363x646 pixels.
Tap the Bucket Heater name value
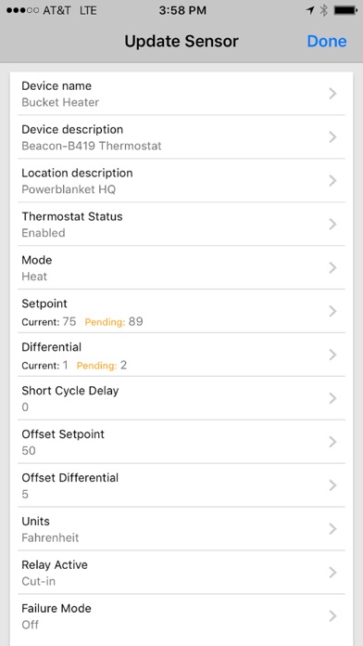60,102
